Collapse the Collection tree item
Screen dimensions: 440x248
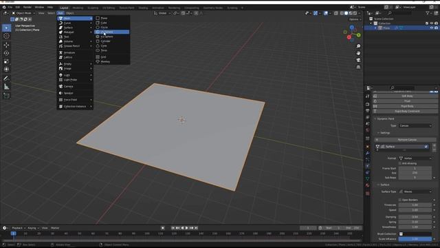371,23
